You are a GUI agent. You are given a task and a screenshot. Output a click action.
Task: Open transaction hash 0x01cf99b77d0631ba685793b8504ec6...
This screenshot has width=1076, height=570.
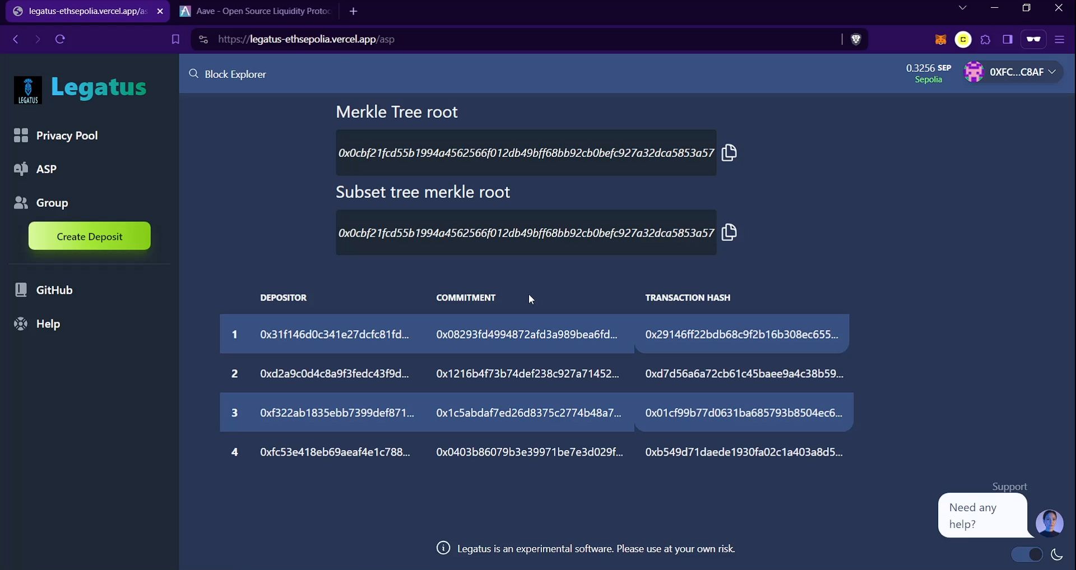pos(744,413)
